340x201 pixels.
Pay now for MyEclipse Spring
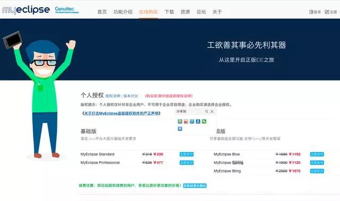pos(317,163)
